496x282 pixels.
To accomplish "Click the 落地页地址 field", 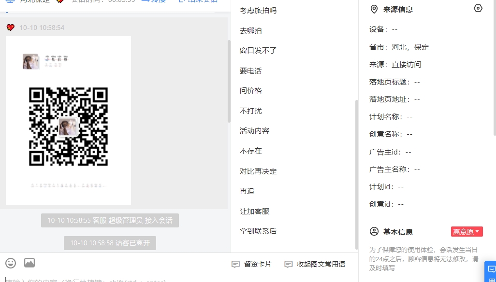I will [x=394, y=99].
